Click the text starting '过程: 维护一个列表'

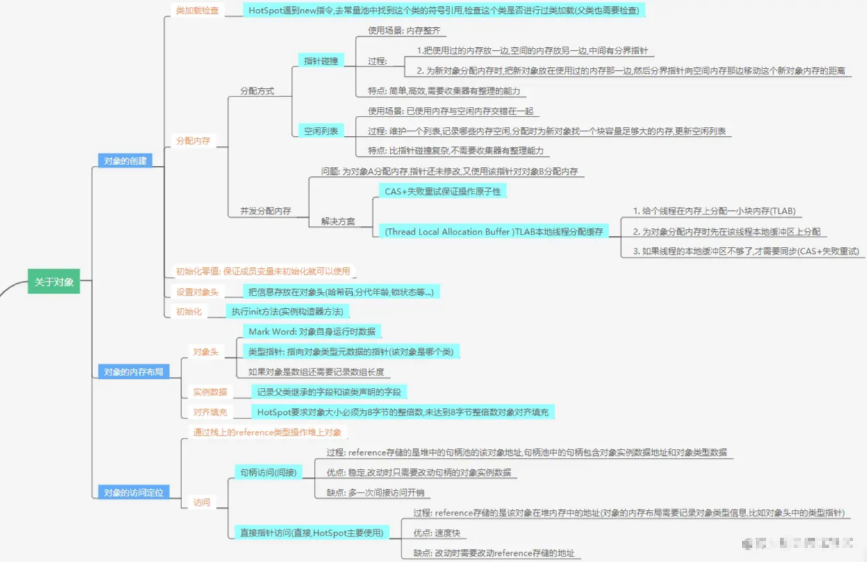547,131
